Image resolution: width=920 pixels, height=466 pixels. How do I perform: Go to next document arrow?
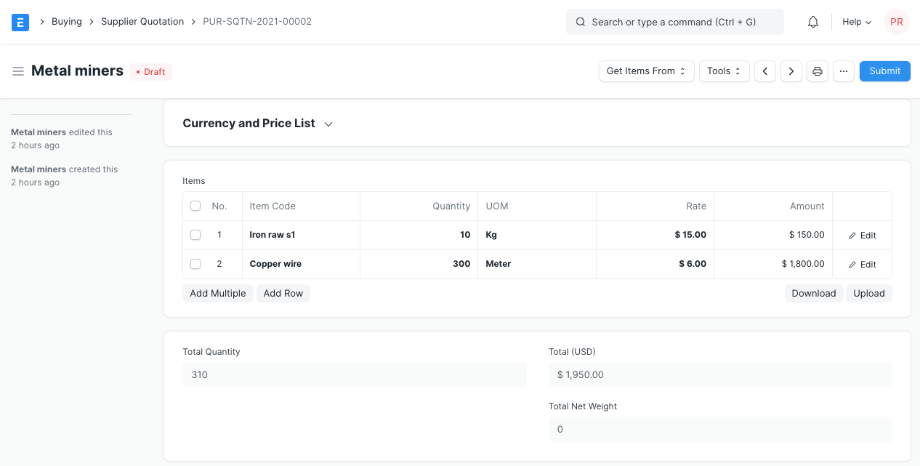pos(791,71)
